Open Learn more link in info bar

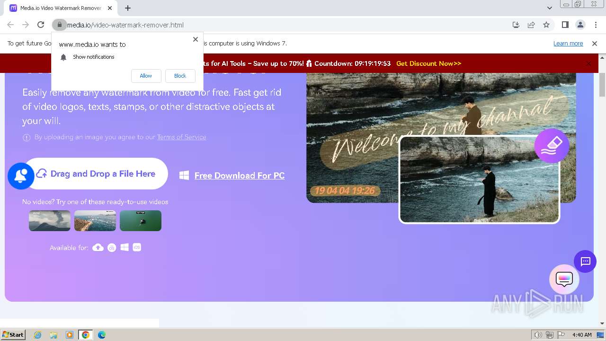pyautogui.click(x=568, y=44)
